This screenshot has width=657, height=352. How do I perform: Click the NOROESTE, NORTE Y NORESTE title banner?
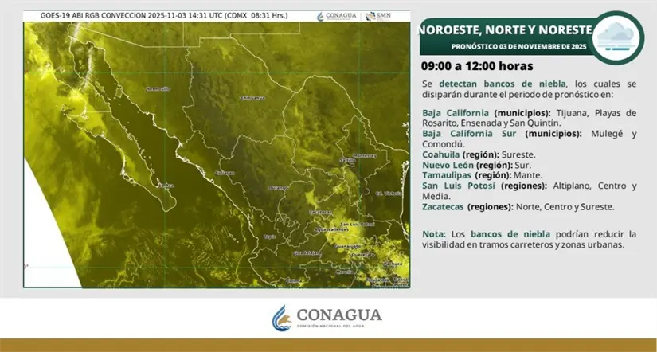(x=506, y=29)
